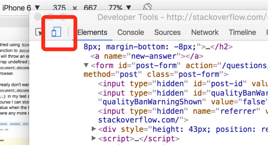Open the Timeline tab
The width and height of the screenshot is (268, 145).
[x=242, y=32]
